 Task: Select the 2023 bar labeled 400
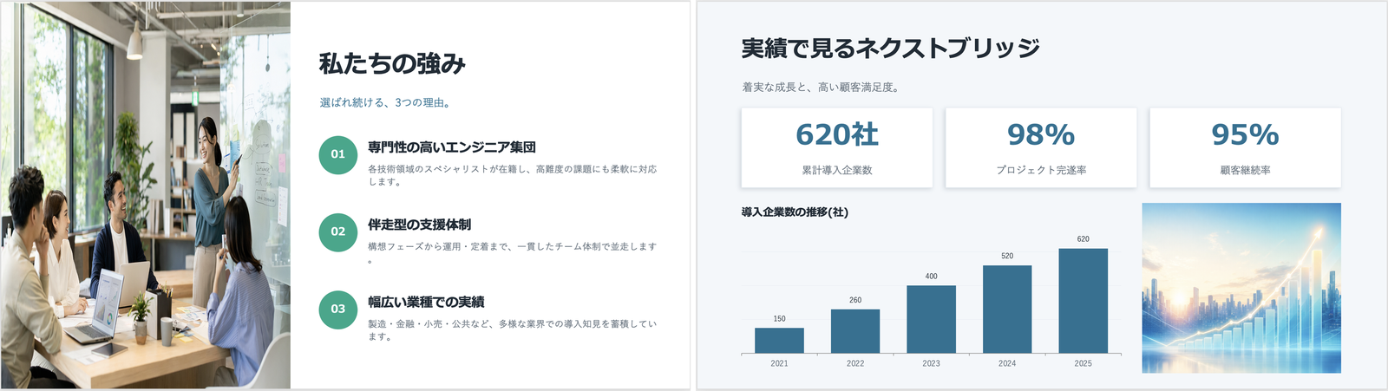tap(931, 320)
